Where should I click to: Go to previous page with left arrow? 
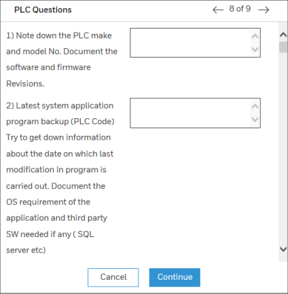pyautogui.click(x=218, y=10)
